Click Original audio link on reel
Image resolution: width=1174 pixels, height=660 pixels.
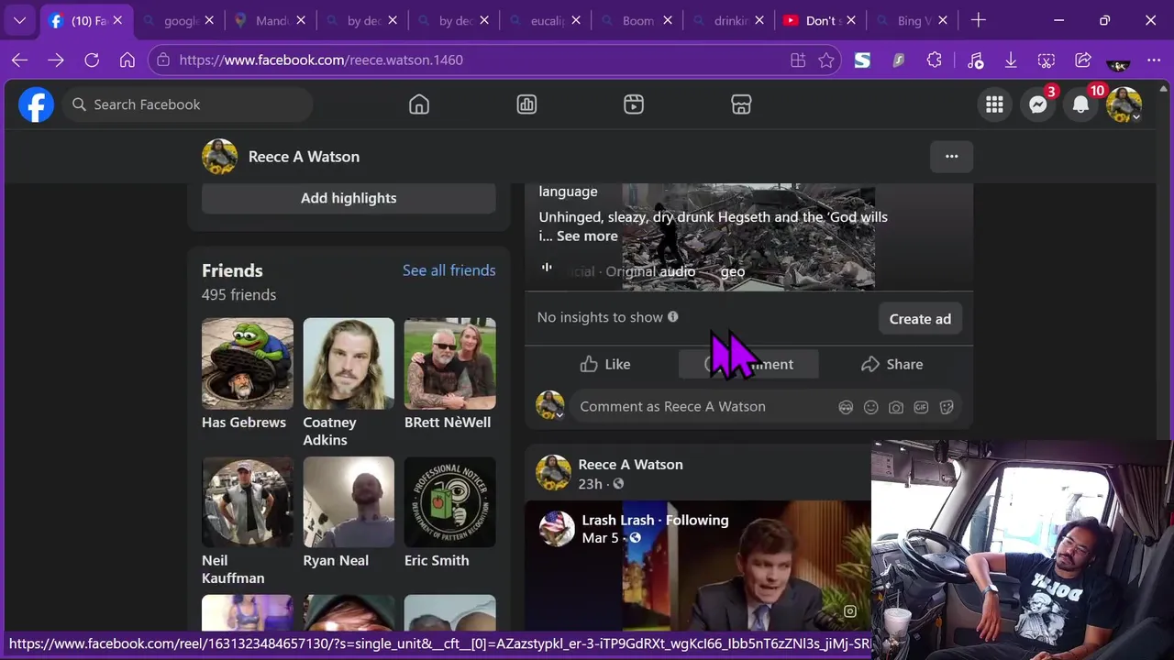pyautogui.click(x=650, y=271)
